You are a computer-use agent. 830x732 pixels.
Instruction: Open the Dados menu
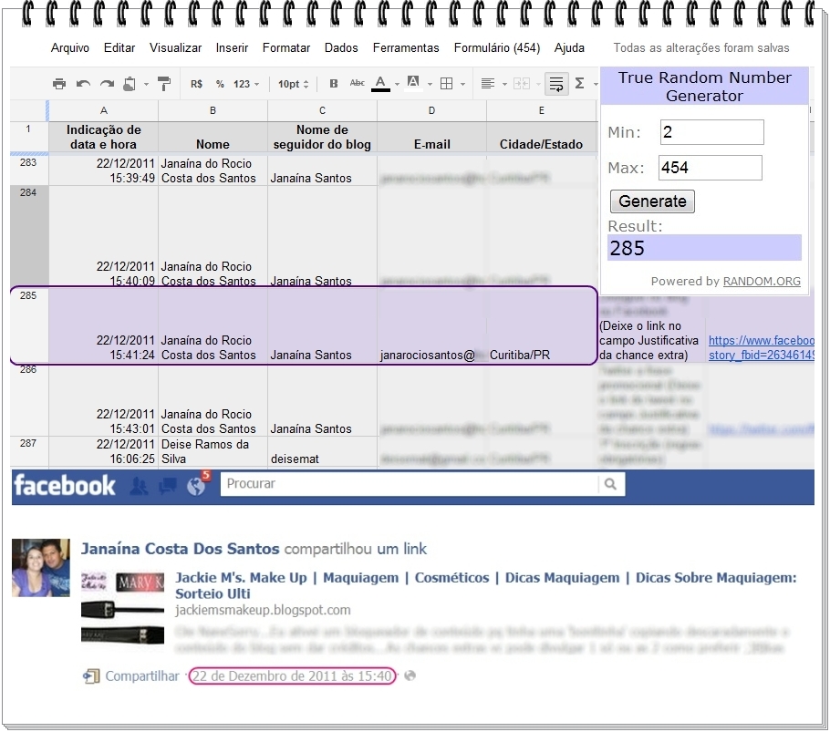pos(341,47)
